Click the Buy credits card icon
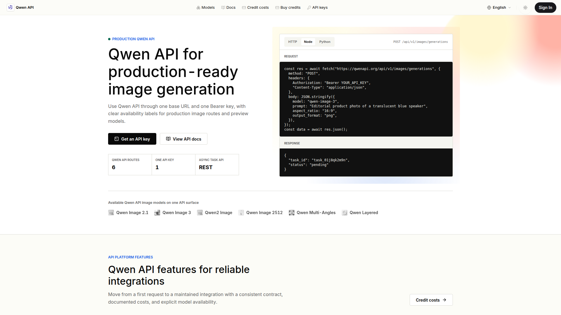Viewport: 561px width, 315px height. click(277, 8)
